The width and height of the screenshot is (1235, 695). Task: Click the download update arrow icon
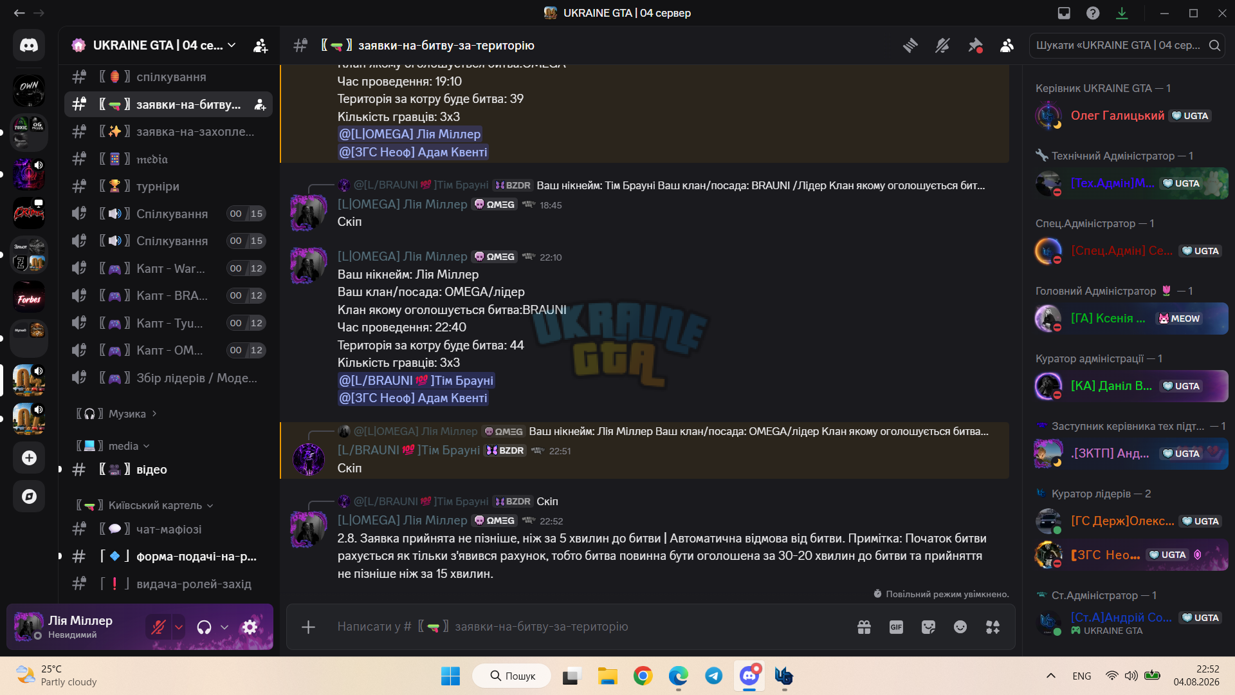click(1122, 13)
